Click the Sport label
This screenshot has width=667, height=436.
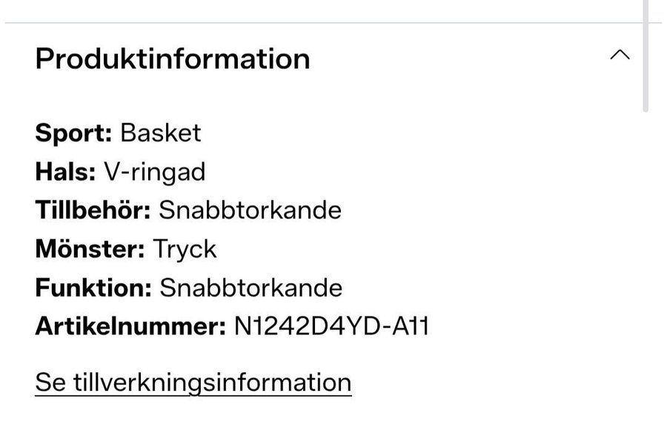(73, 133)
